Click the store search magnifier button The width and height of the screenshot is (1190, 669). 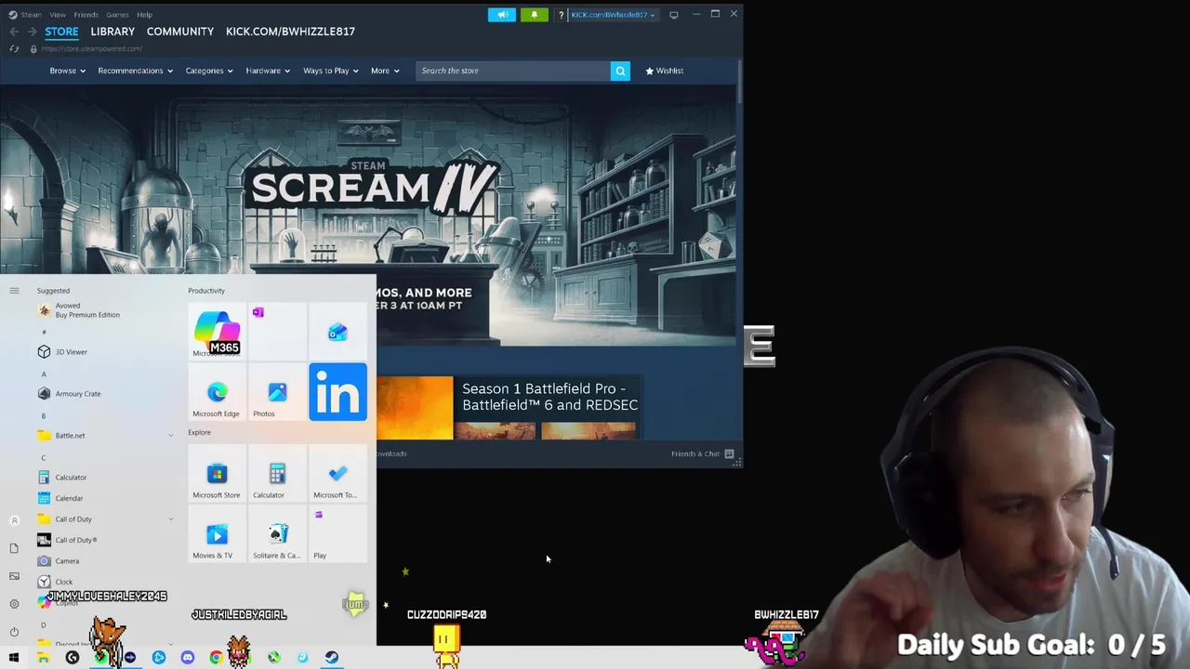[620, 71]
